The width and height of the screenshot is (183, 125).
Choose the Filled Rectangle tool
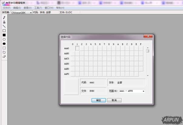pyautogui.click(x=4, y=35)
